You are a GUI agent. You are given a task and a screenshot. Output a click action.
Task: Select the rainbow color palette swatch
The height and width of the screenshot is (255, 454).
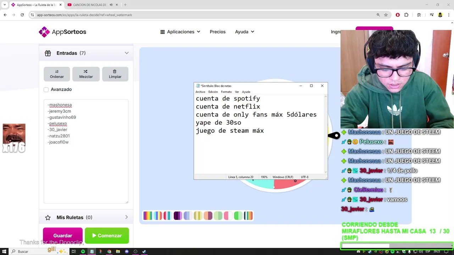(148, 215)
